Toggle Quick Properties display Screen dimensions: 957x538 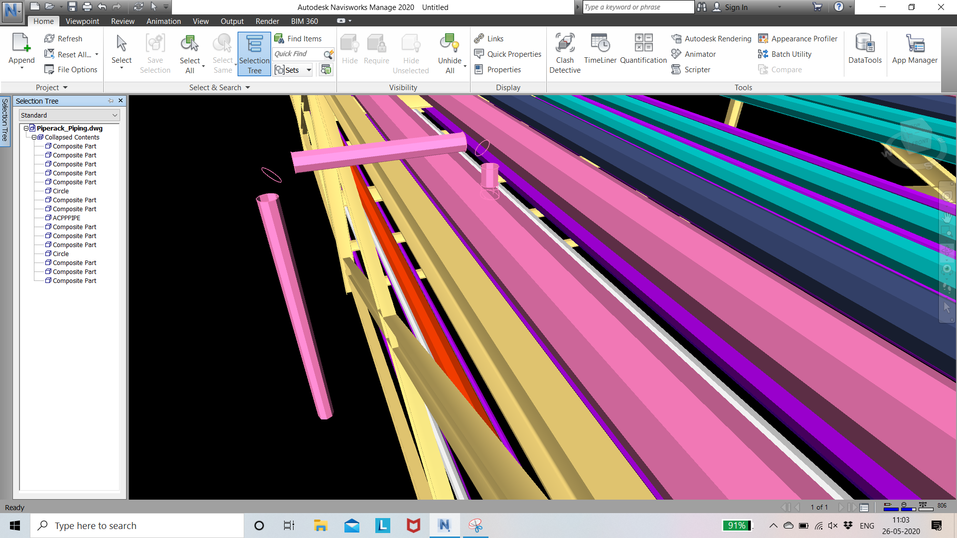pyautogui.click(x=508, y=54)
